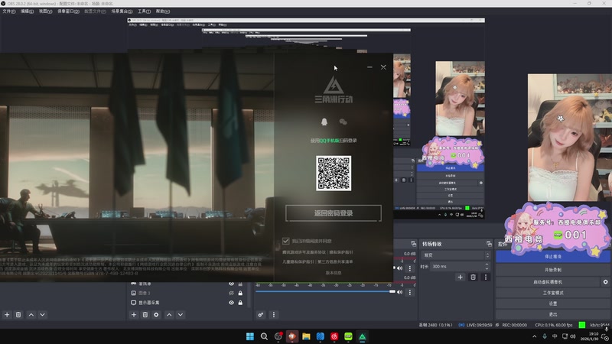Screen dimensions: 612x344
Task: Float the 转场特效 dock using its title icon
Action: click(489, 244)
